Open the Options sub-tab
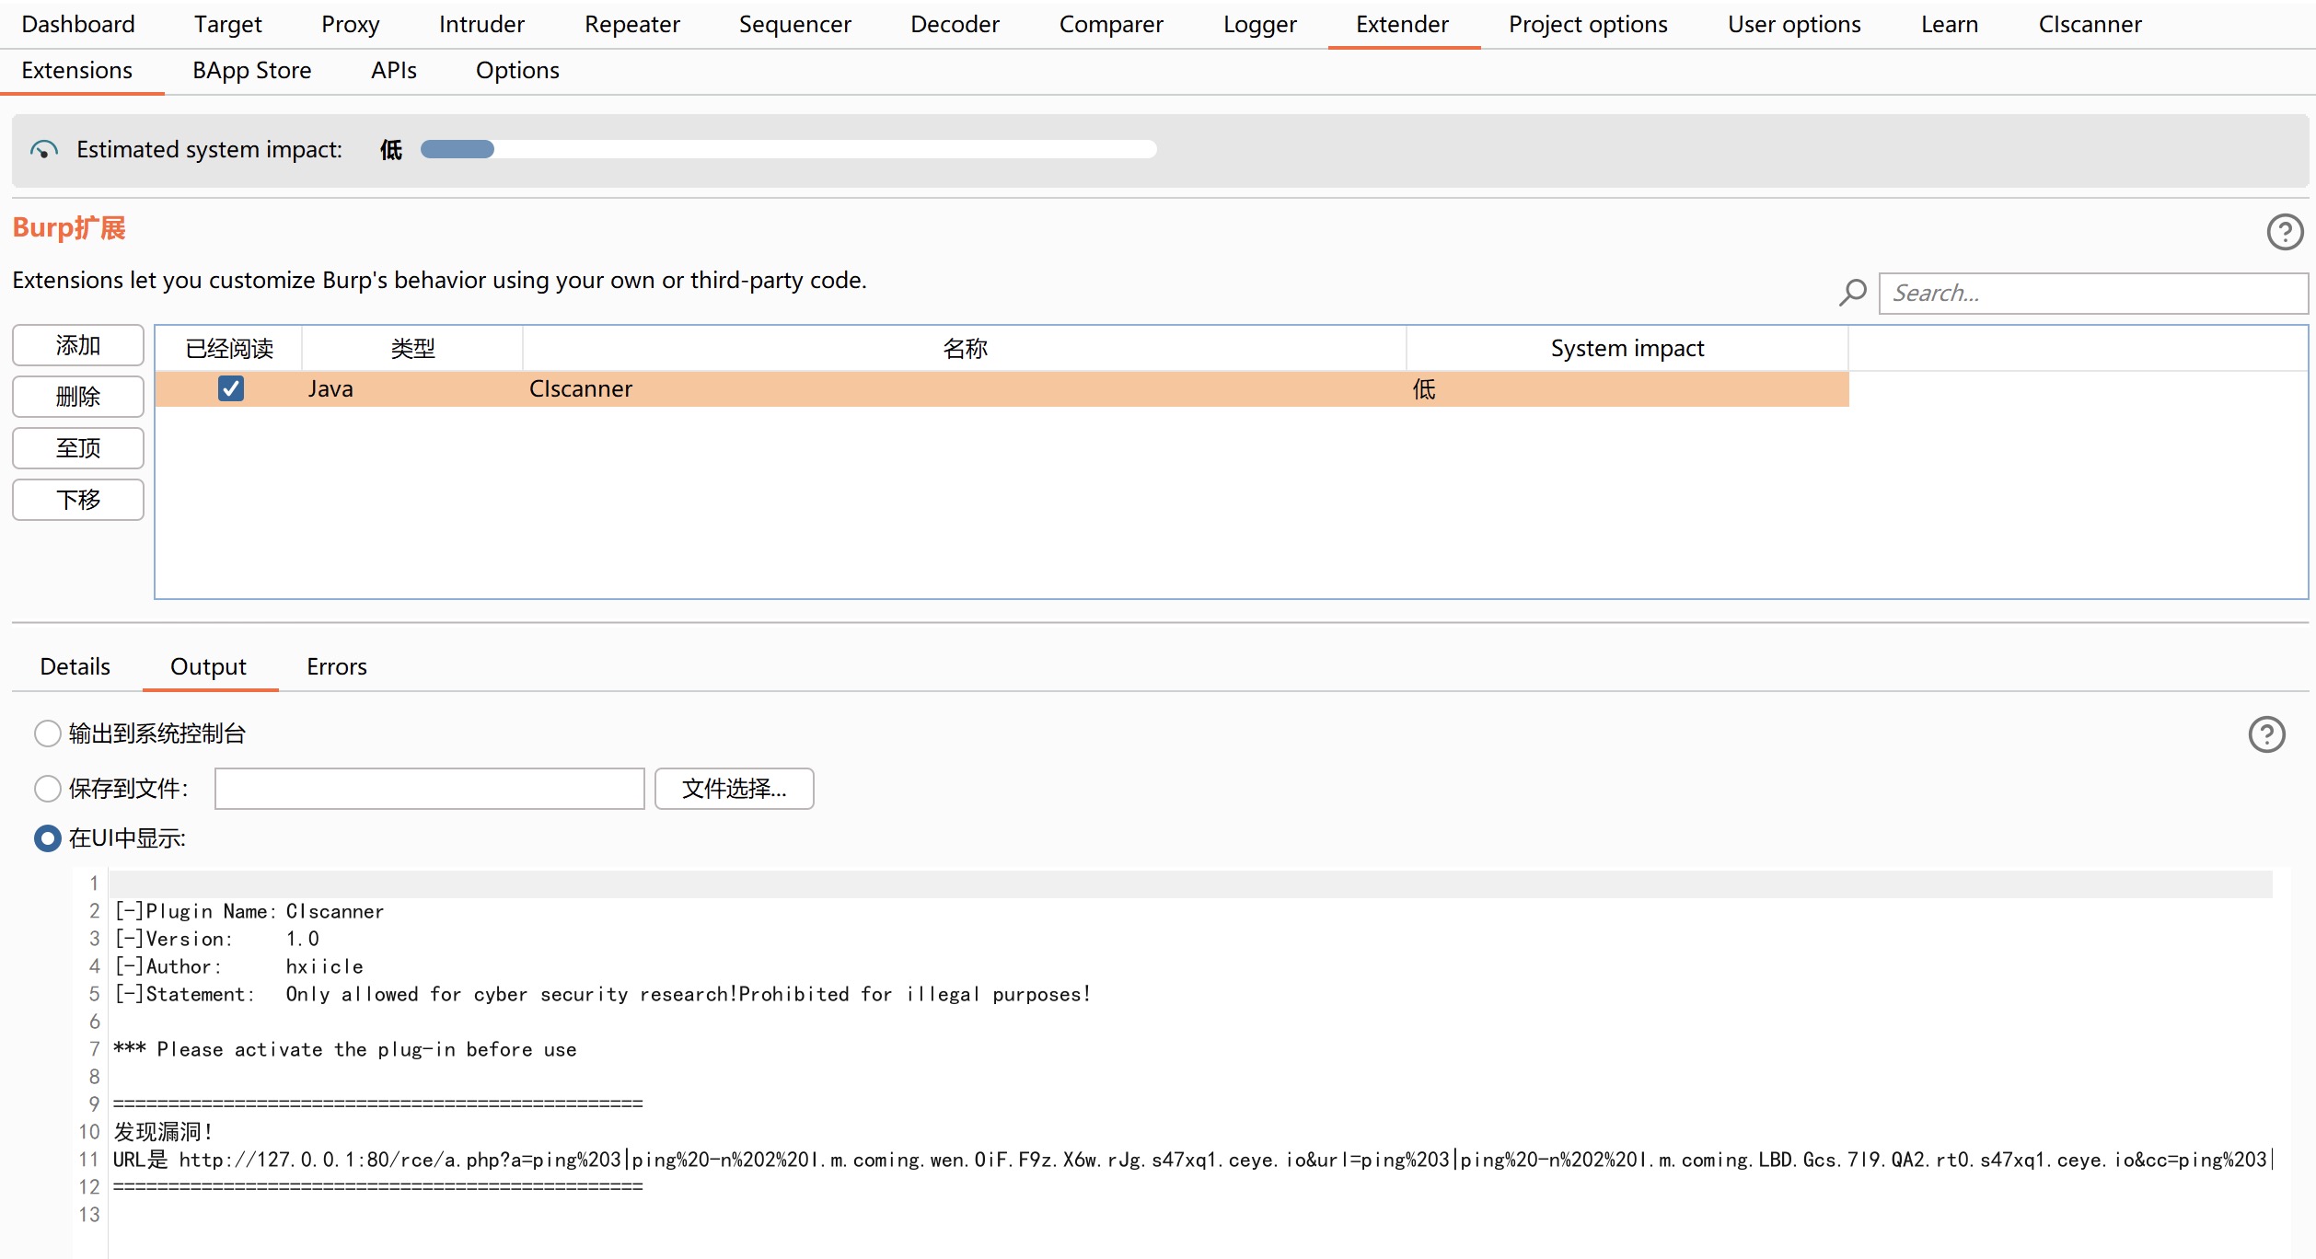This screenshot has height=1259, width=2316. (517, 70)
